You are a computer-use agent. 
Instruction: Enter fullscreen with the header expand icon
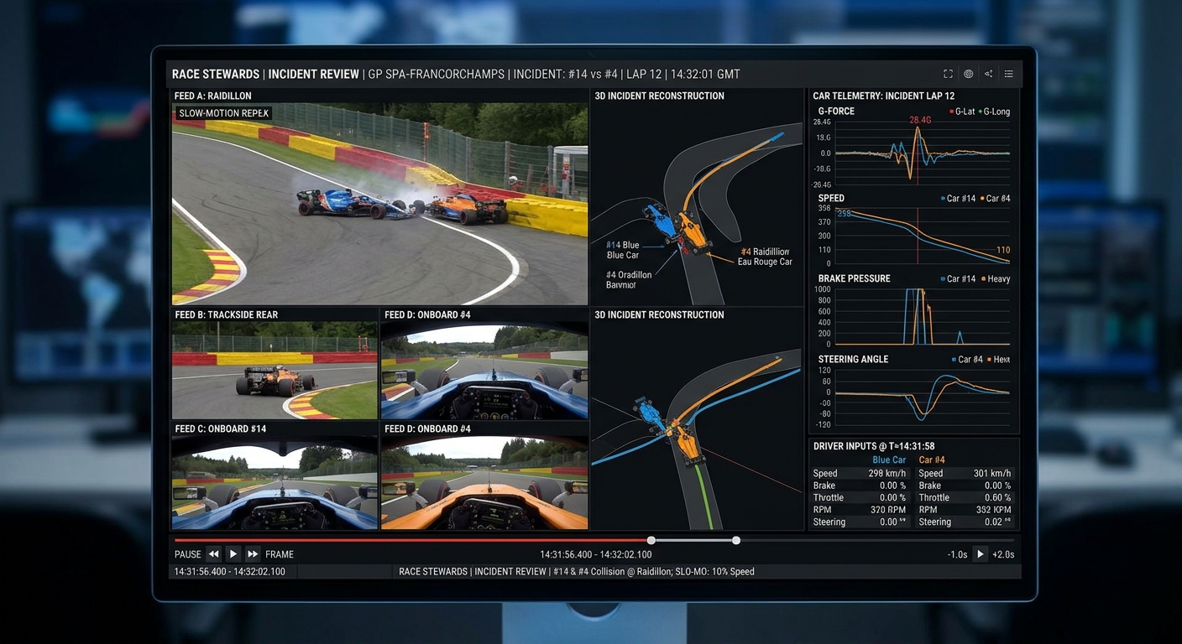click(x=948, y=74)
